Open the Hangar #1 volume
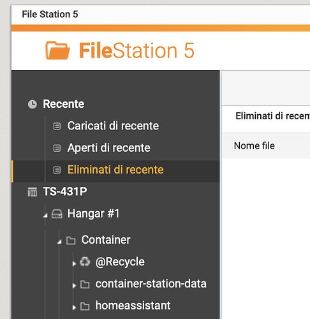The height and width of the screenshot is (319, 310). click(x=93, y=214)
